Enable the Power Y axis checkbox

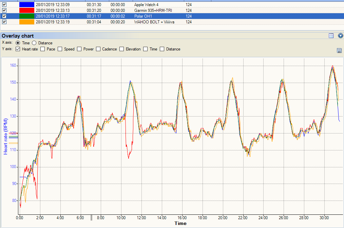point(79,49)
